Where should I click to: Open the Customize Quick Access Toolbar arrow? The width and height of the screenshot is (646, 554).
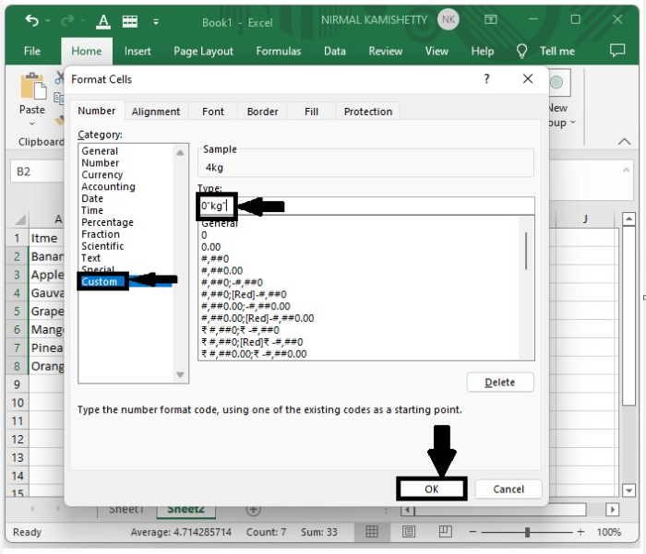pos(156,22)
